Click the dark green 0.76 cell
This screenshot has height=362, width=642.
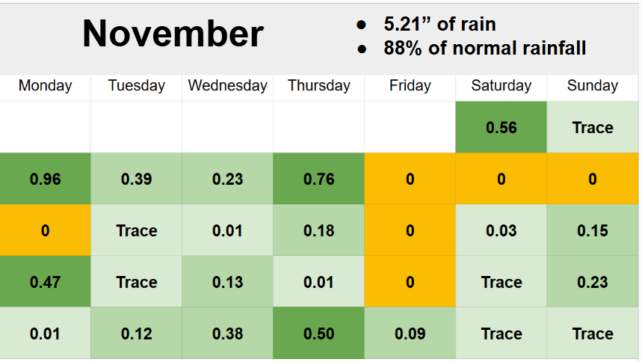click(x=319, y=179)
